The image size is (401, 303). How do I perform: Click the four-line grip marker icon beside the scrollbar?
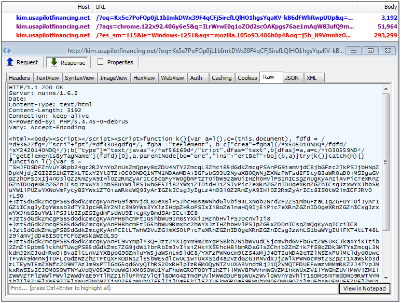point(385,161)
